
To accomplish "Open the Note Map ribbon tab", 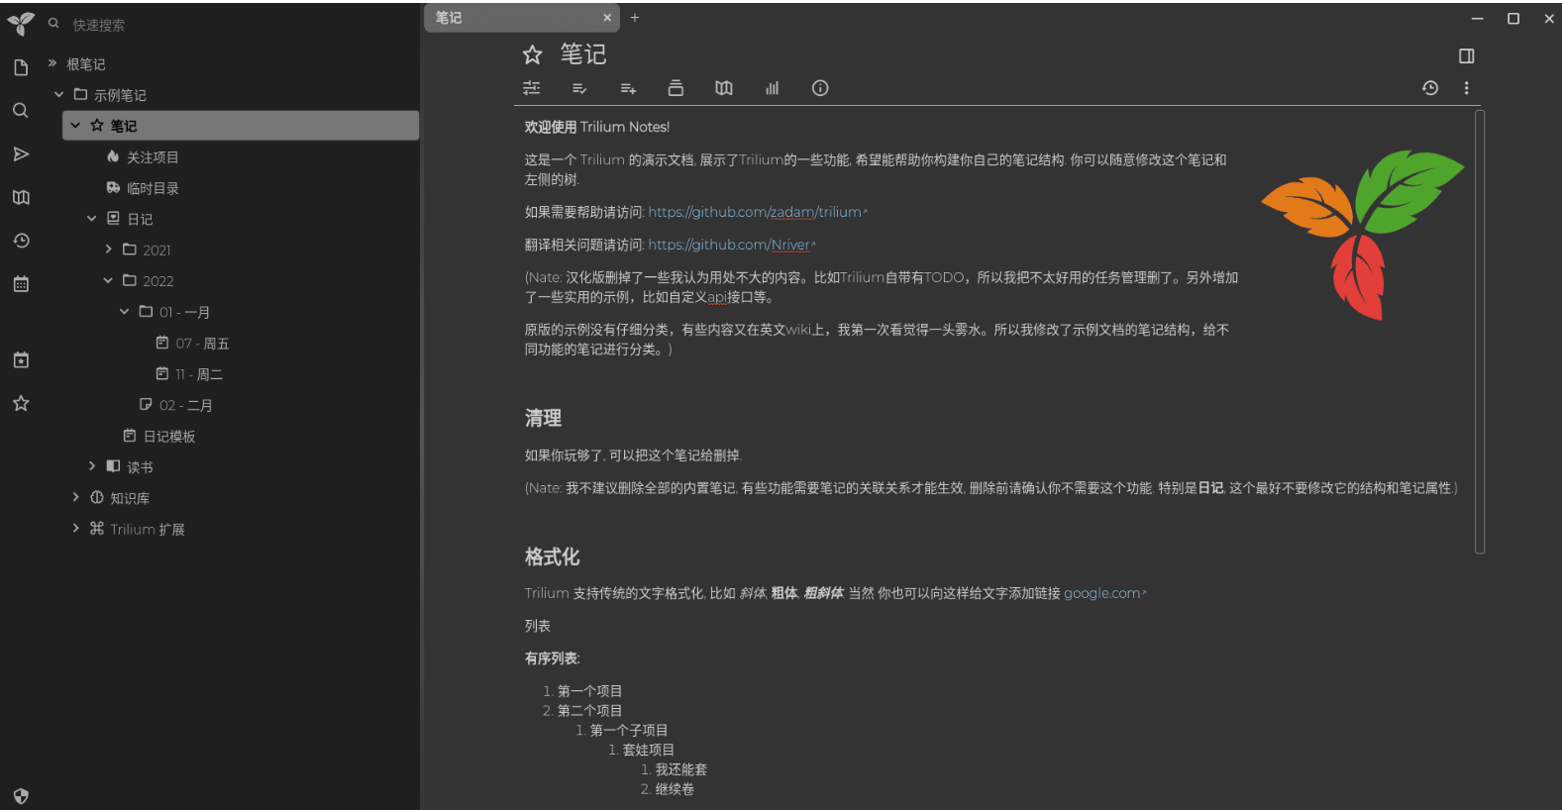I will click(x=724, y=88).
